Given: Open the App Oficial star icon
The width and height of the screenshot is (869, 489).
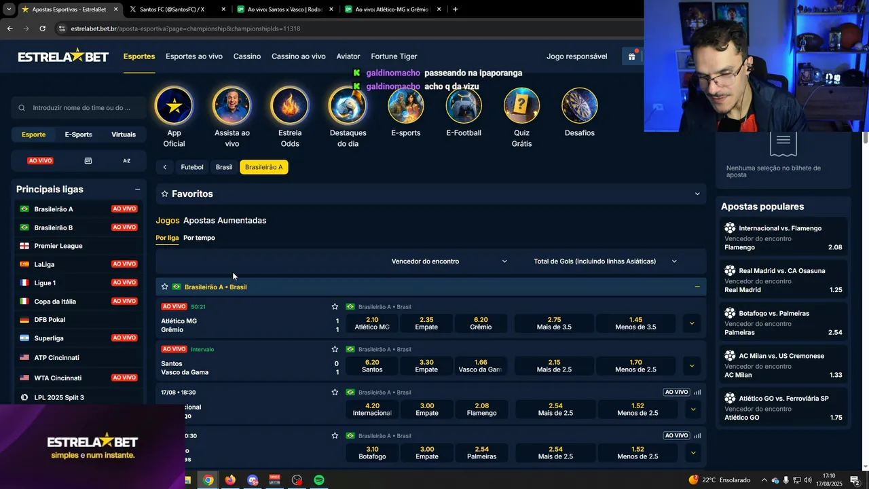Looking at the screenshot, I should tap(174, 106).
